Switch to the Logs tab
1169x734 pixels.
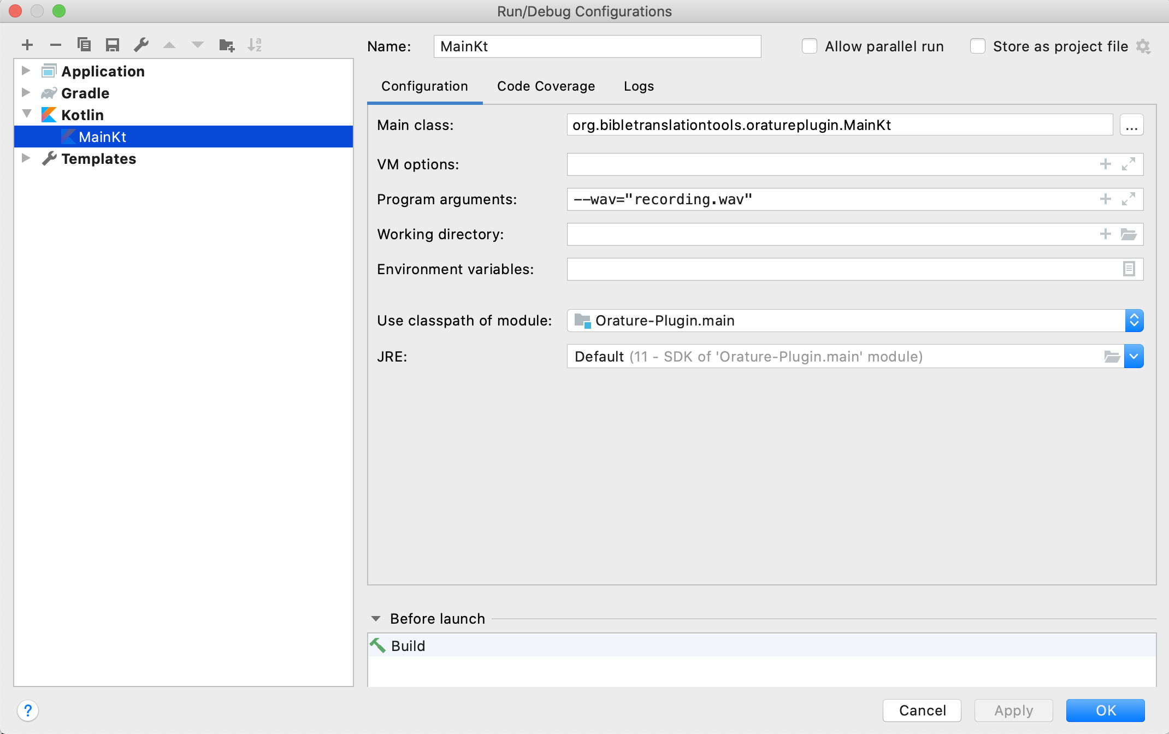point(639,86)
